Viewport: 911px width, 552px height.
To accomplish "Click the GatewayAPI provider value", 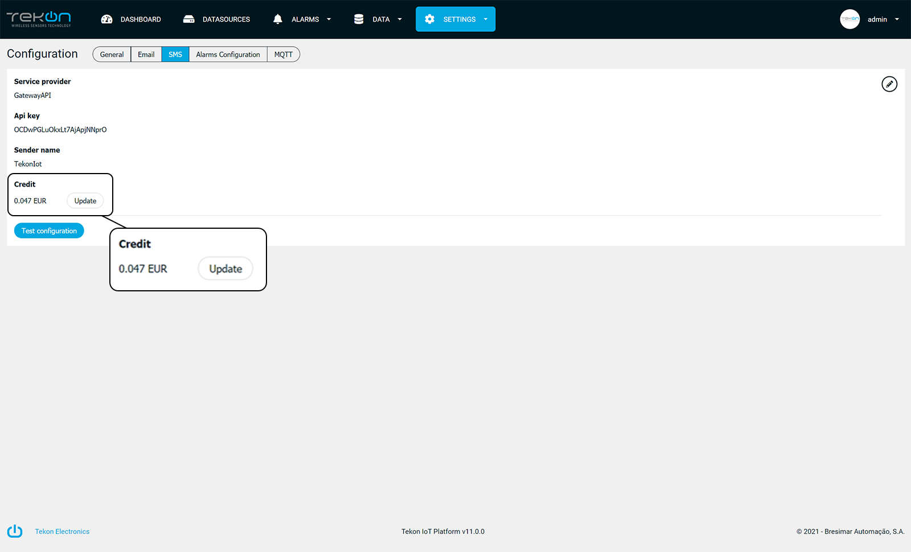I will tap(32, 96).
